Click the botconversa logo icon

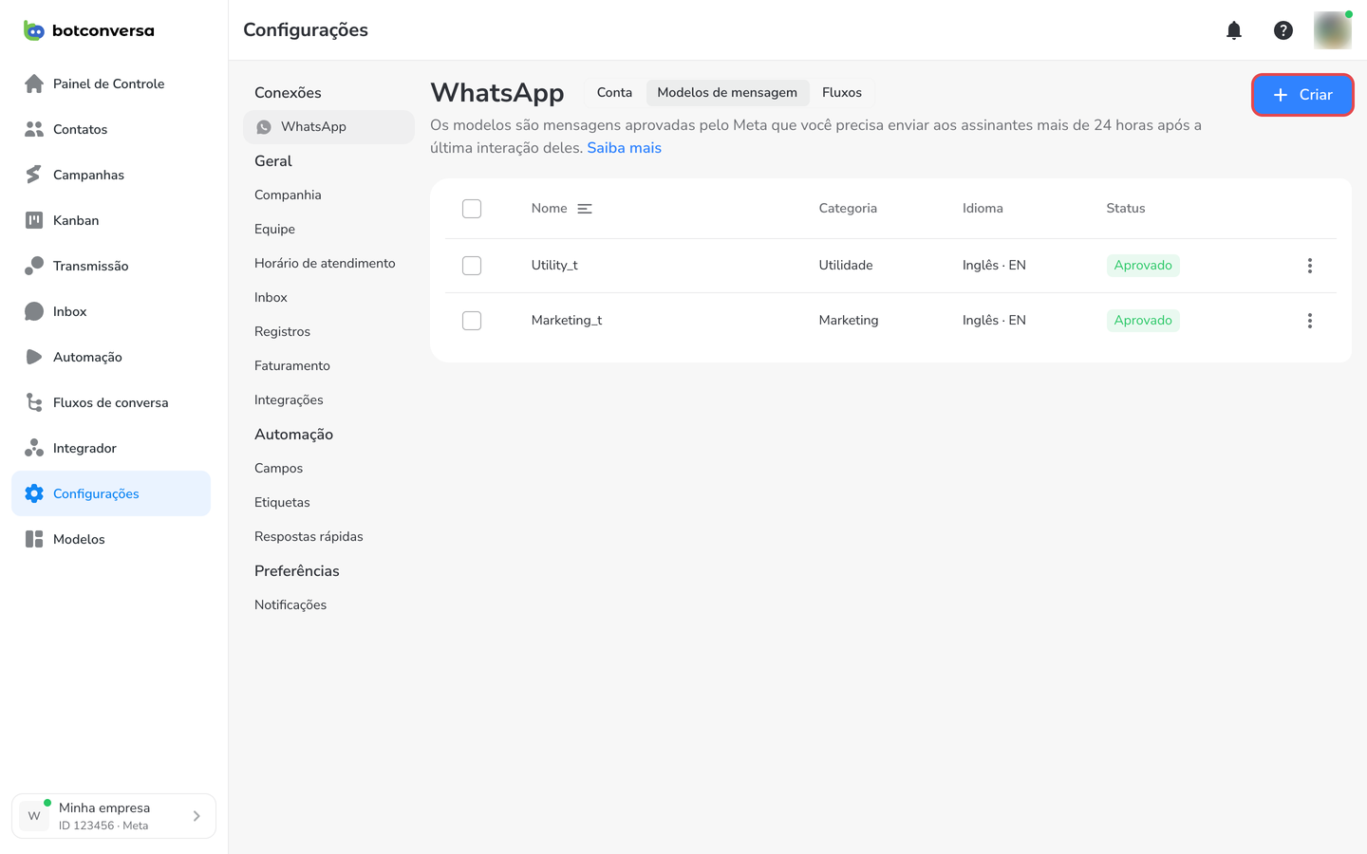34,30
